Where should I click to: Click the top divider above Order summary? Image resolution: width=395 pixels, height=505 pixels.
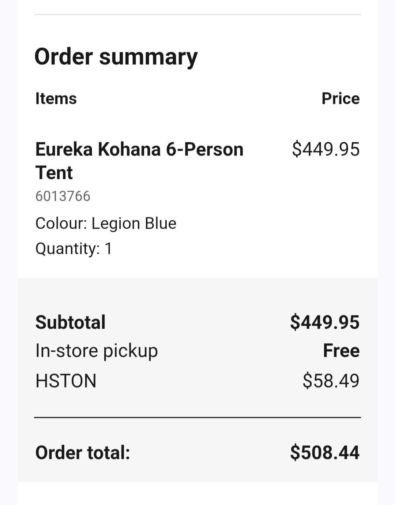click(197, 15)
